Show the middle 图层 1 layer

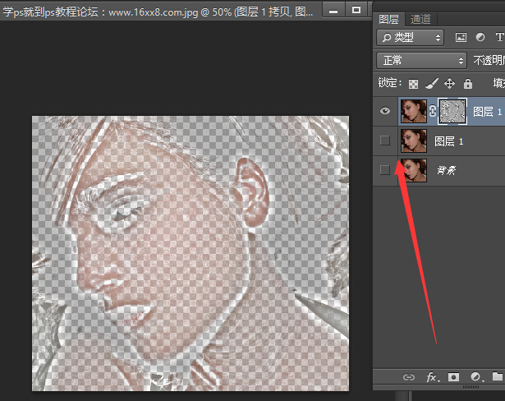tap(384, 141)
